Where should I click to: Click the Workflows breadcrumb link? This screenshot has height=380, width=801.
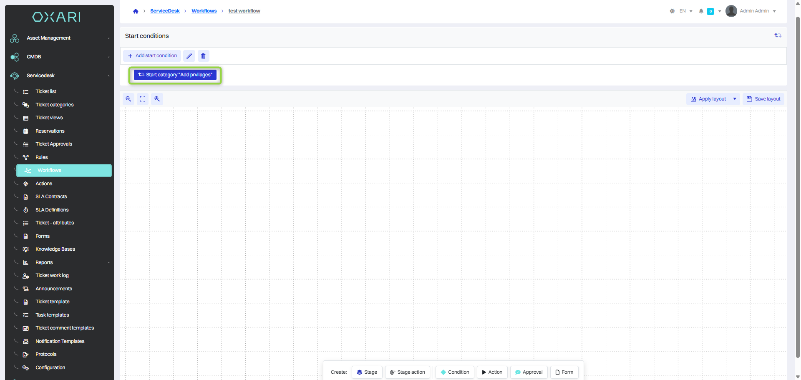click(204, 11)
